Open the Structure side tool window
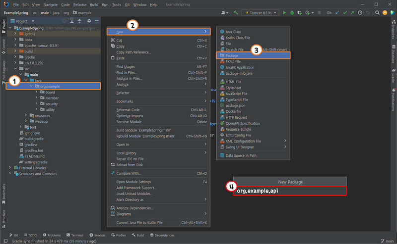397x244 pixels. [x=3, y=219]
